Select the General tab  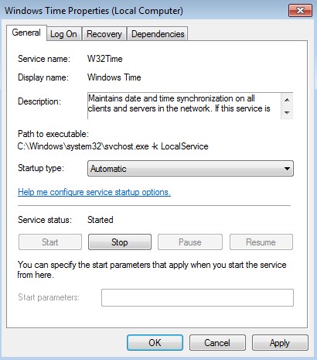click(x=26, y=33)
